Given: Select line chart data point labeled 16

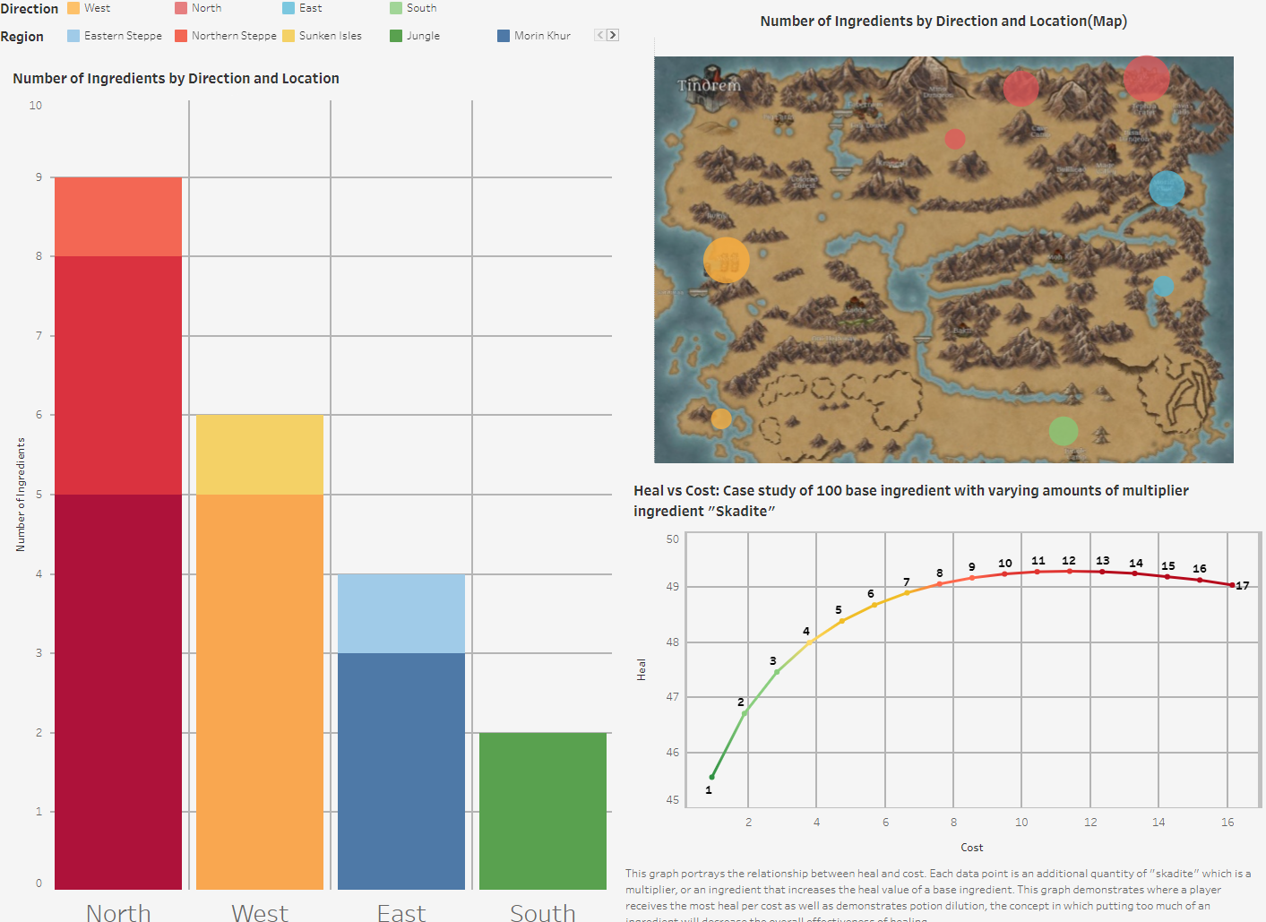Looking at the screenshot, I should [x=1200, y=580].
